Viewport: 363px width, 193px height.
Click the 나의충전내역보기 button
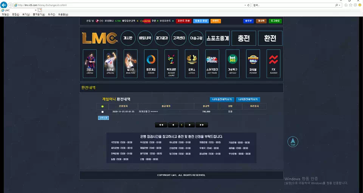click(222, 100)
